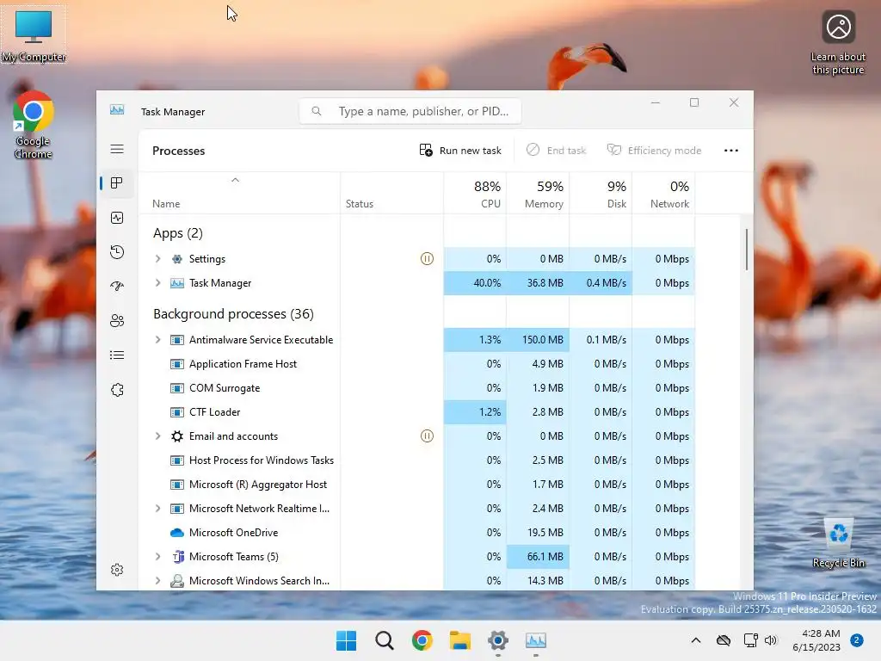Open the Users page in sidebar
Image resolution: width=881 pixels, height=661 pixels.
[117, 320]
